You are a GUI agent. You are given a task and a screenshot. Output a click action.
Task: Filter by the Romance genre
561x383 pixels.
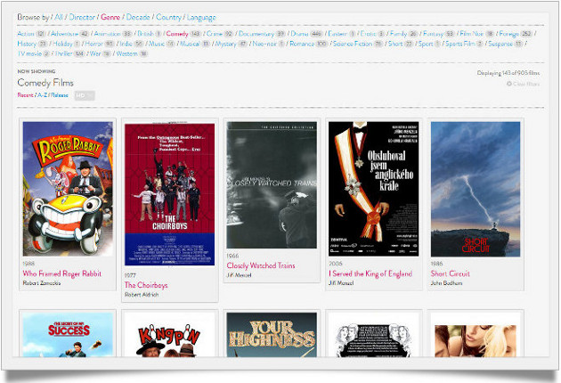click(303, 44)
